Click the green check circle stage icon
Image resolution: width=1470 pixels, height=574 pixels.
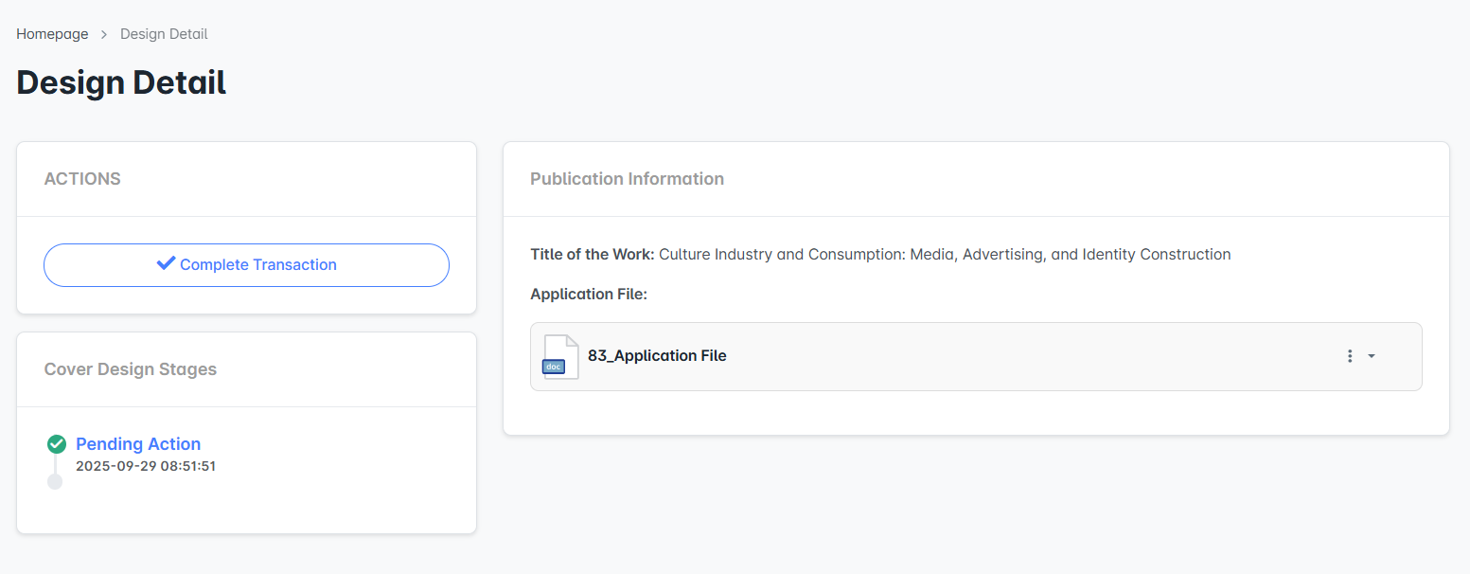pyautogui.click(x=56, y=444)
